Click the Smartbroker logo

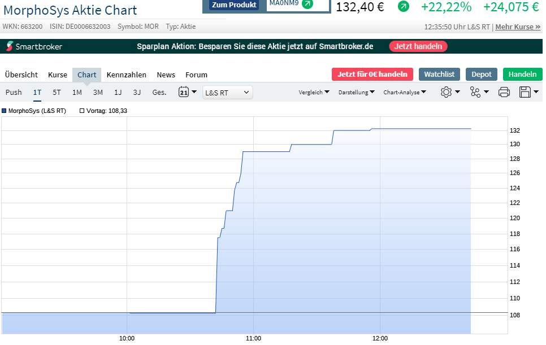pyautogui.click(x=34, y=46)
